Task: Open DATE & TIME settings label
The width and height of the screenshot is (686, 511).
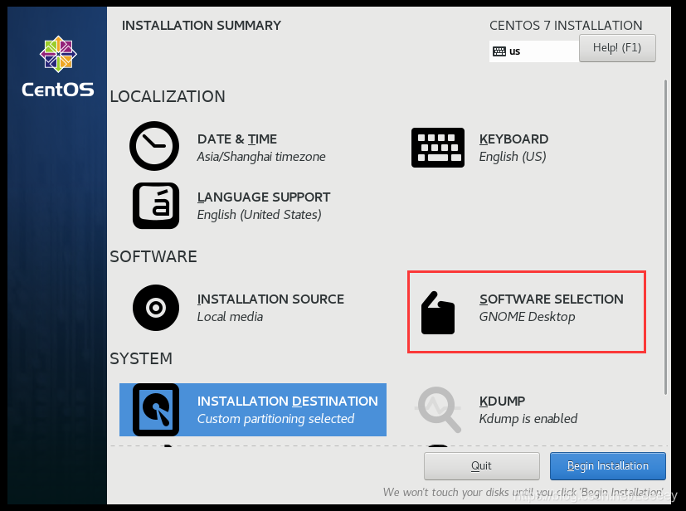Action: 237,139
